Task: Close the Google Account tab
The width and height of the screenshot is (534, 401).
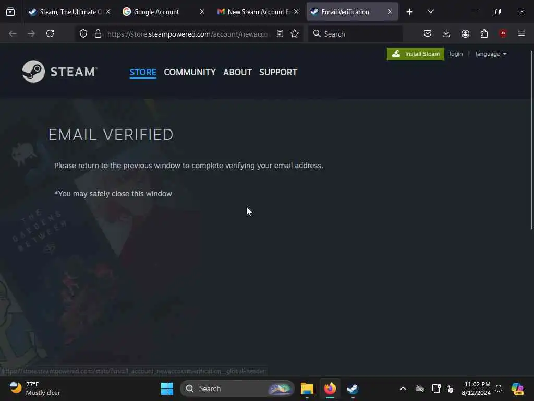Action: [x=202, y=11]
